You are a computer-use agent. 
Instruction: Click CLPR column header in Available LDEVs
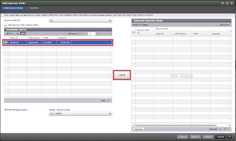coord(49,38)
